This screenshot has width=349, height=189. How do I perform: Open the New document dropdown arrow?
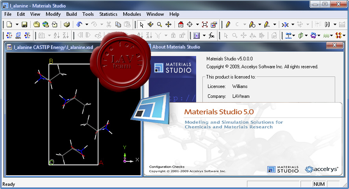pyautogui.click(x=17, y=24)
